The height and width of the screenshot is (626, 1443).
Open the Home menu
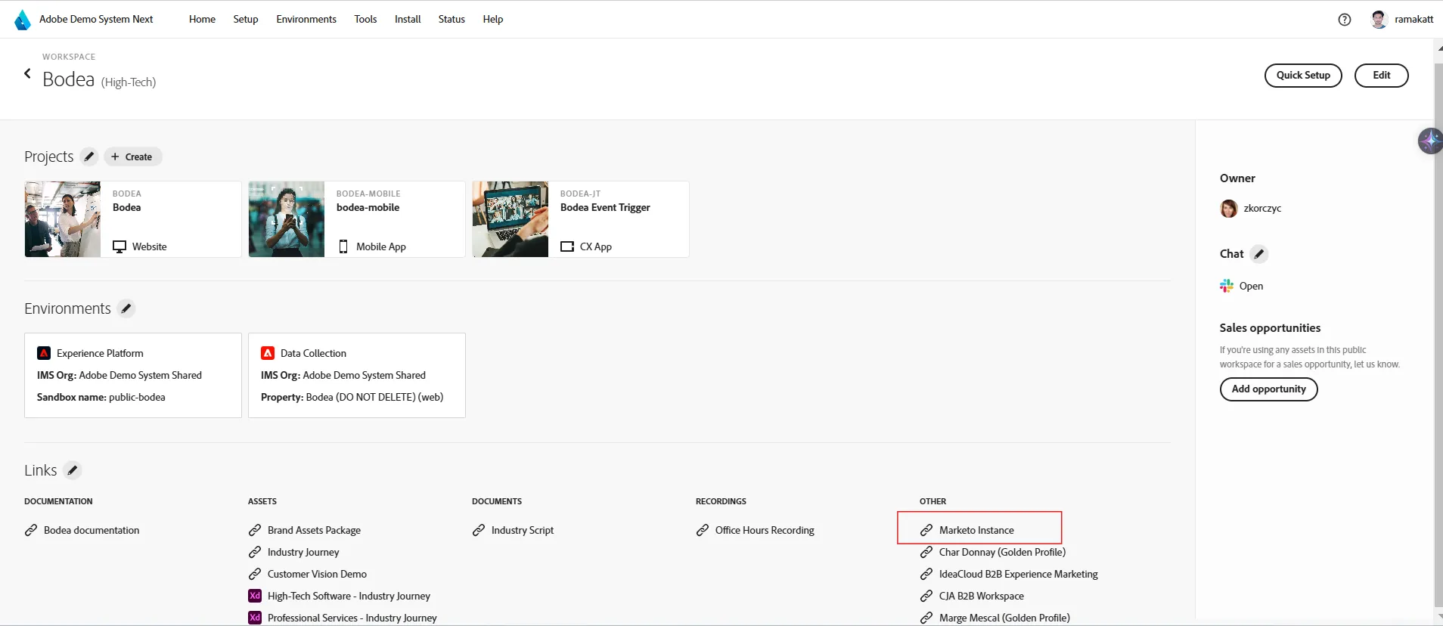[202, 20]
